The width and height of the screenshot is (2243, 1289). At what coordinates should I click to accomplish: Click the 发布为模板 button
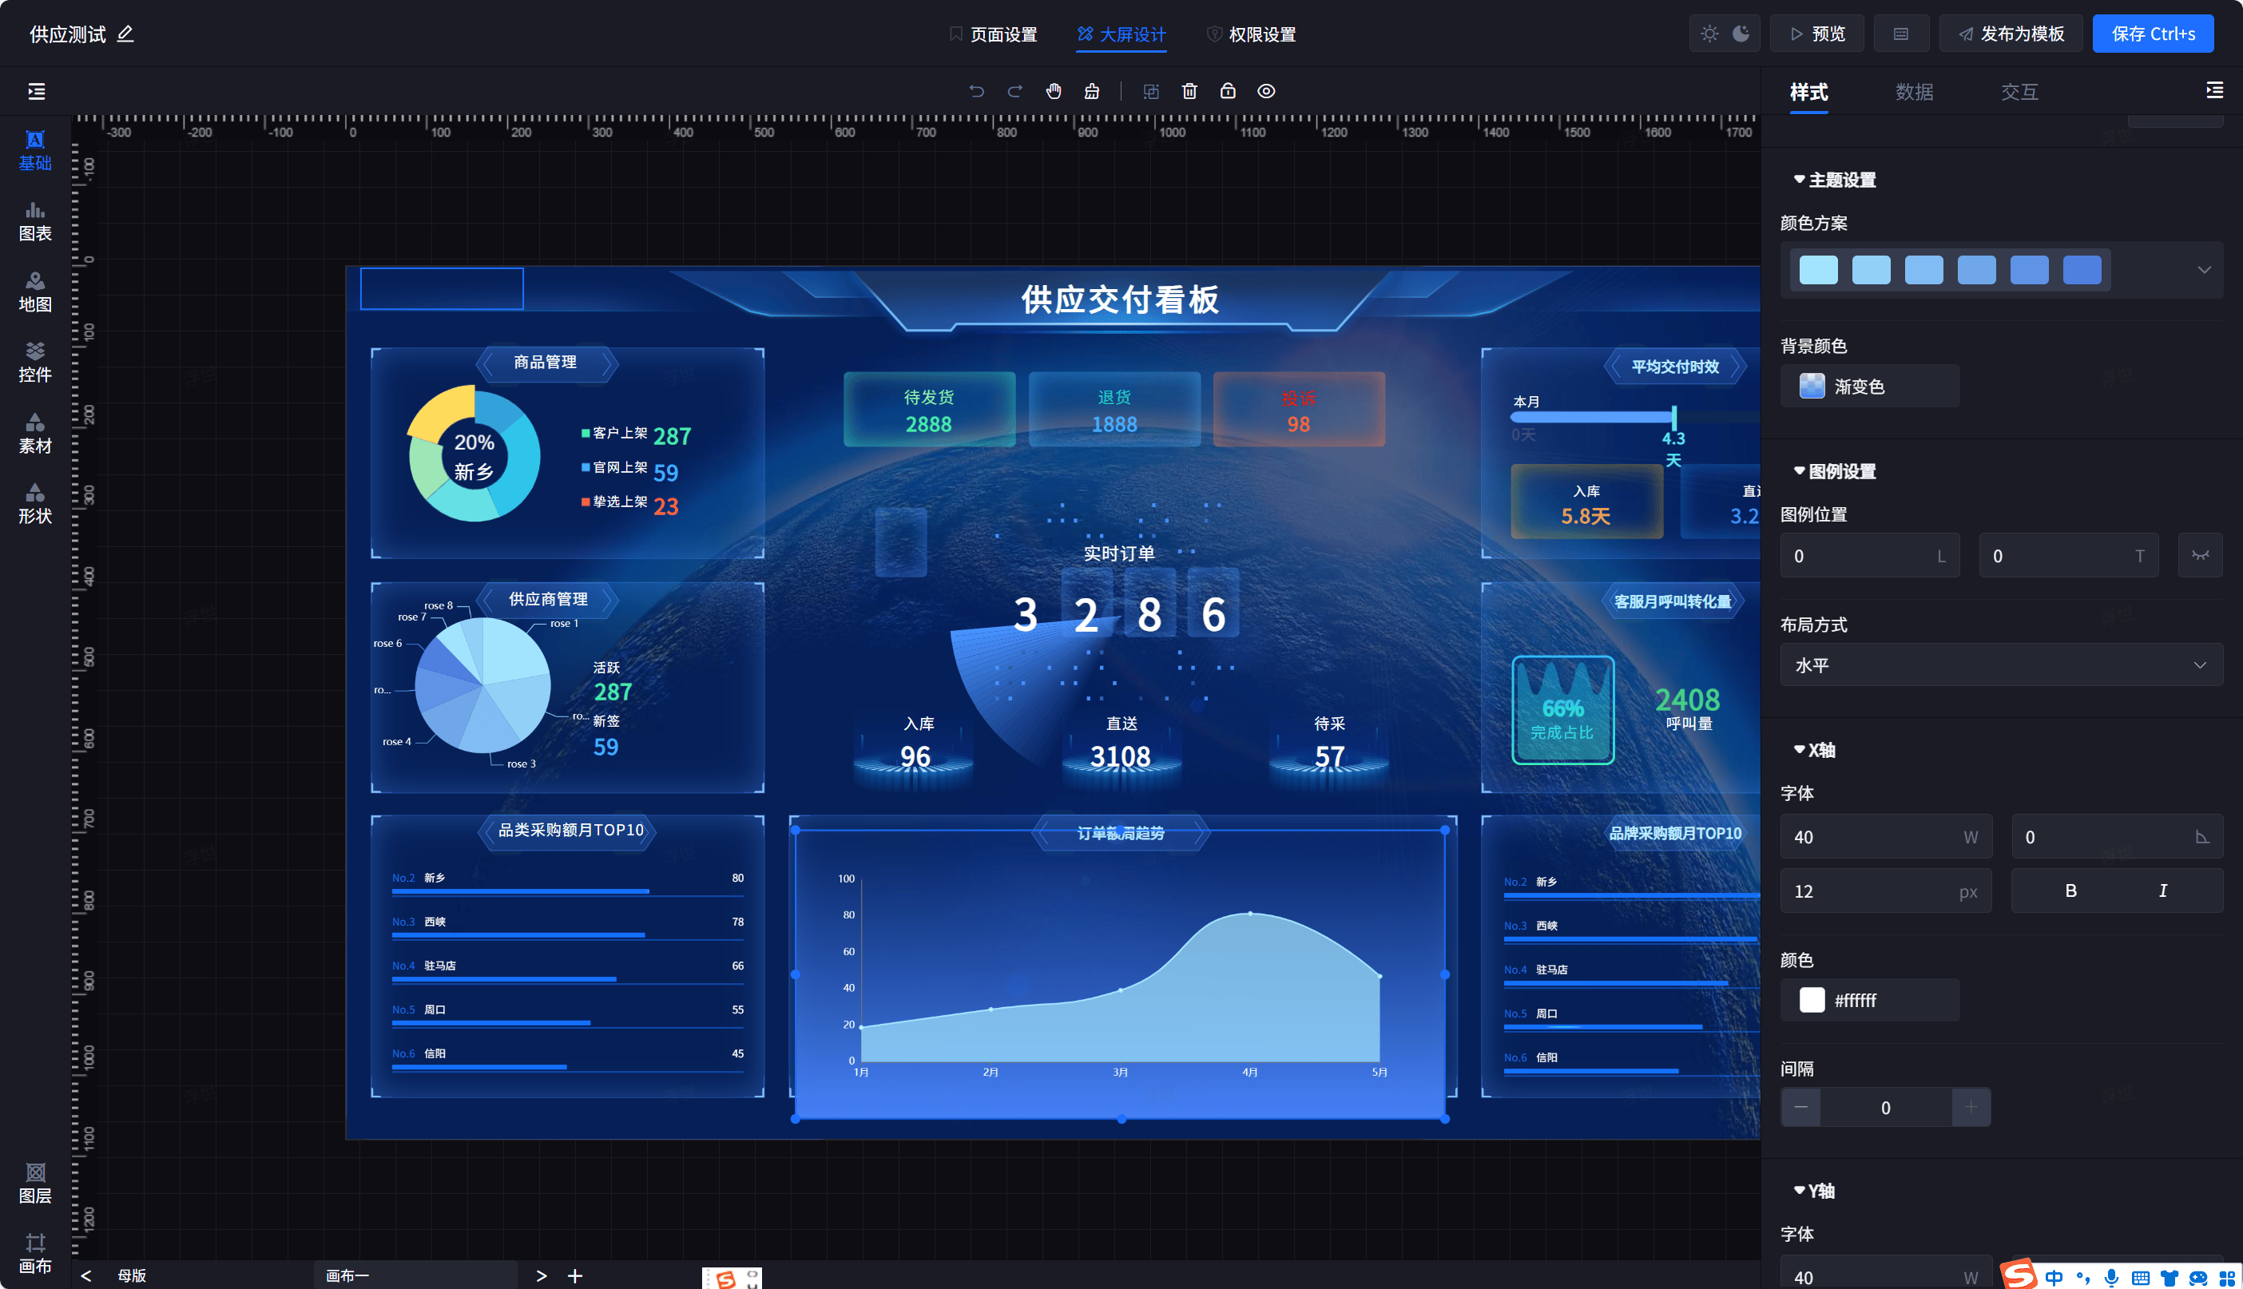[2010, 34]
